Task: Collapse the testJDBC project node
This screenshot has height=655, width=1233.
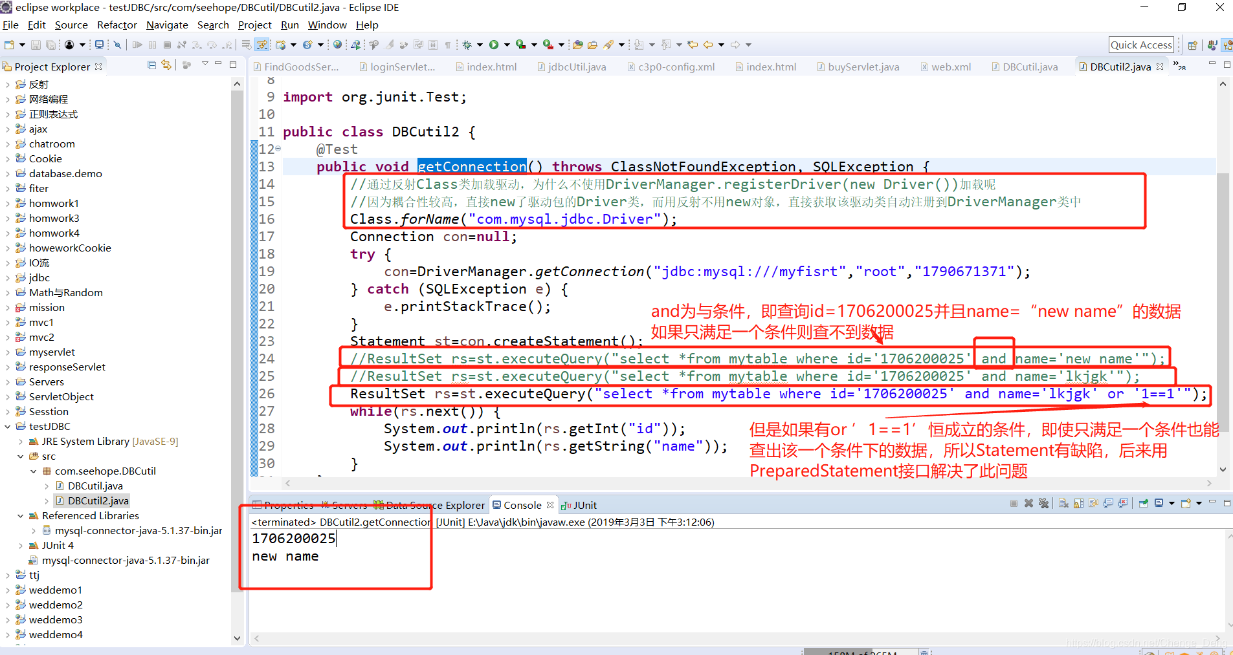Action: click(8, 427)
